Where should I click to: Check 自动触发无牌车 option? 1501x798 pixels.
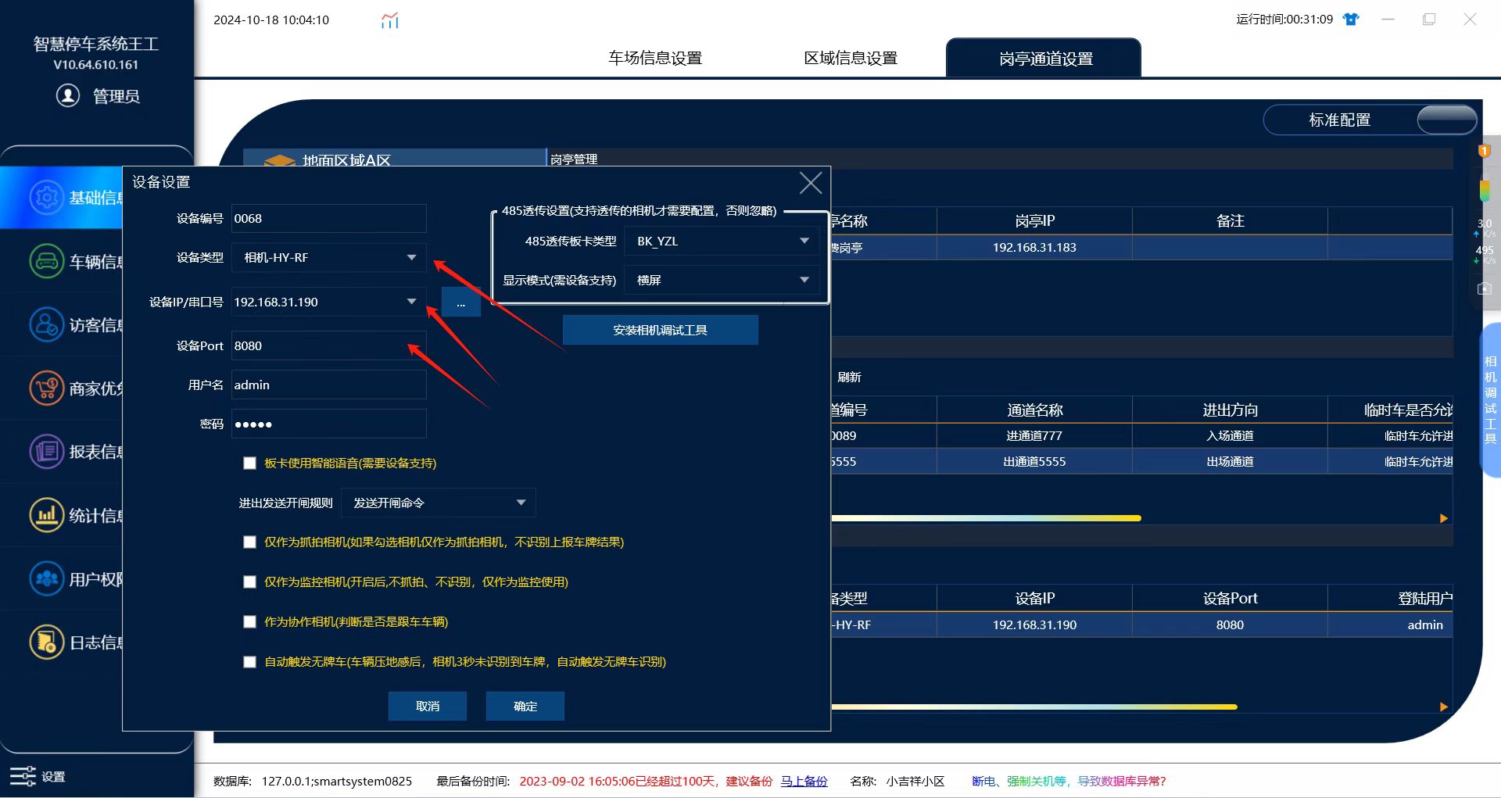click(249, 662)
